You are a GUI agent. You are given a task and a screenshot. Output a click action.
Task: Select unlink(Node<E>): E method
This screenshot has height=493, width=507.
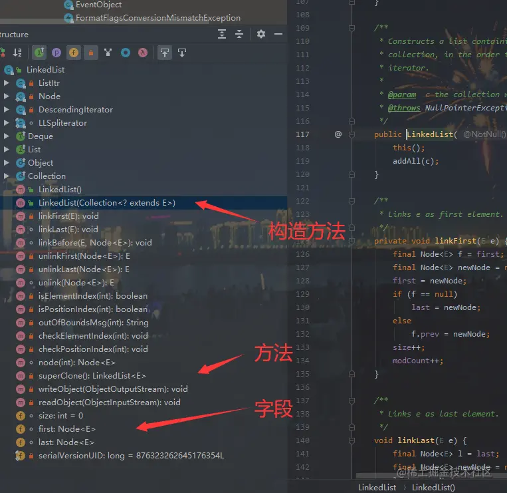click(x=76, y=283)
